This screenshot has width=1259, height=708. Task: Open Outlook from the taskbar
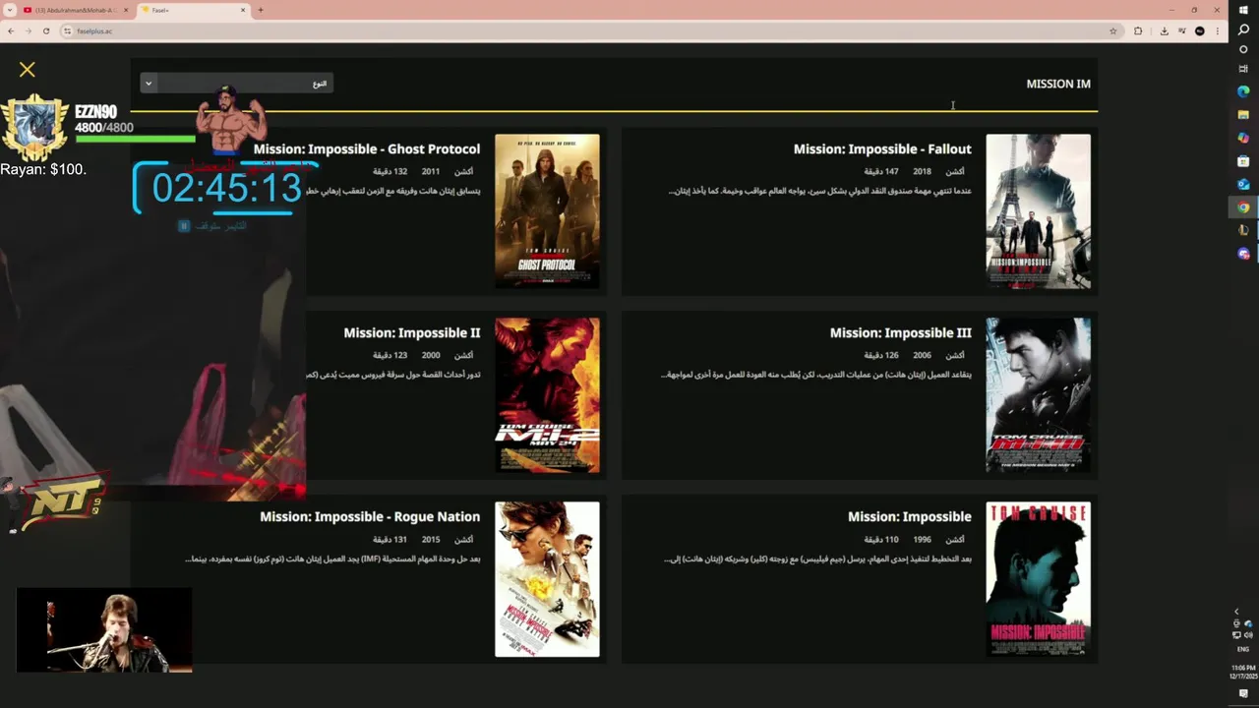1243,184
